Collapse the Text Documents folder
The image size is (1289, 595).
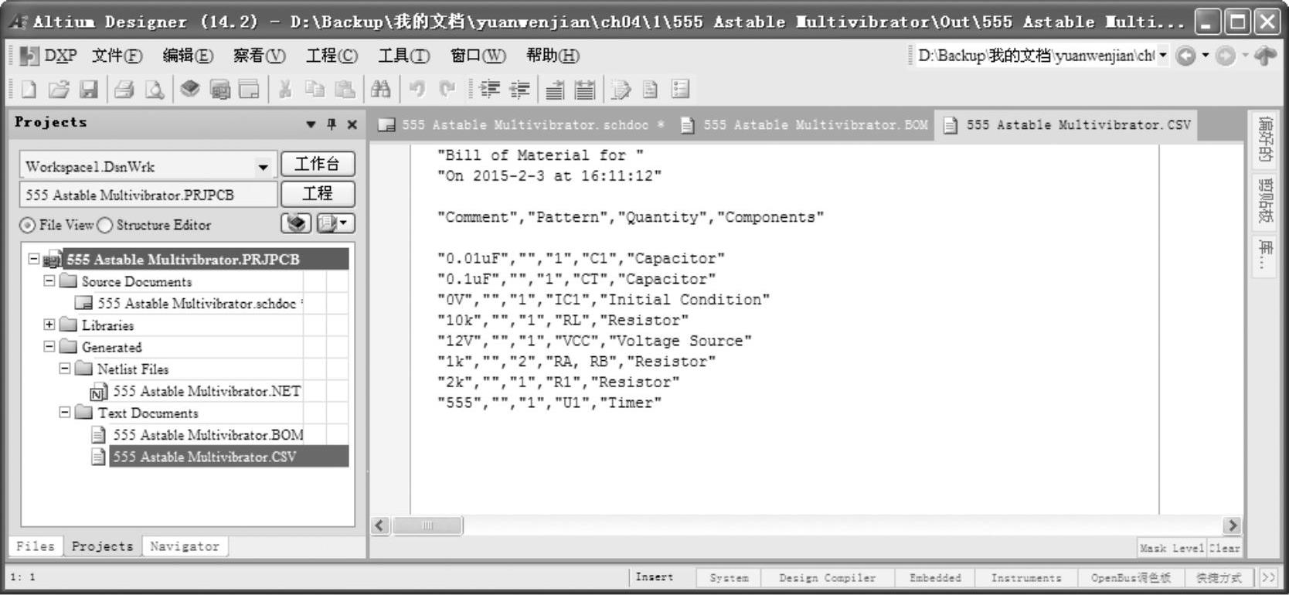click(x=65, y=413)
